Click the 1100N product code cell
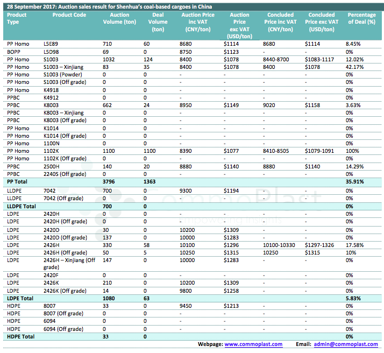The image size is (384, 353). pyautogui.click(x=51, y=143)
